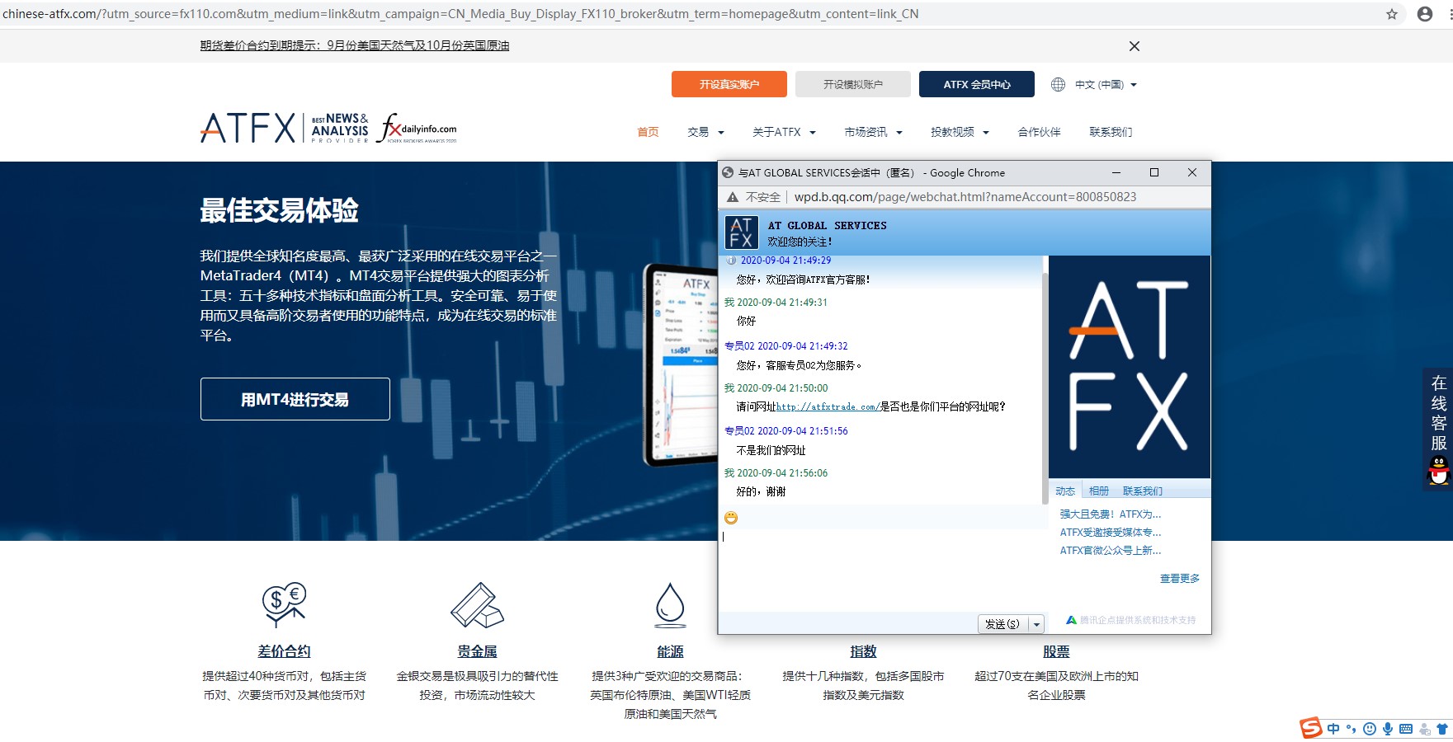
Task: Expand the 关于ATFX navigation menu
Action: pos(784,132)
